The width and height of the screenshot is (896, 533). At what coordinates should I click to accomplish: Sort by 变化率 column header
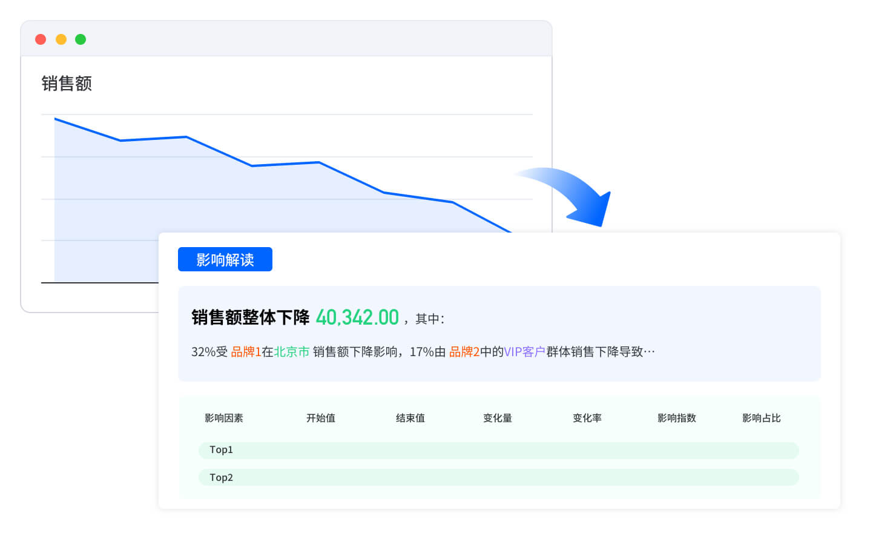coord(587,418)
